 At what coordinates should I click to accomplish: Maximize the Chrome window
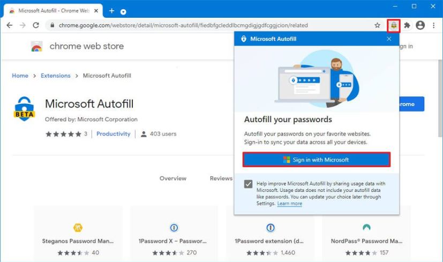[414, 6]
